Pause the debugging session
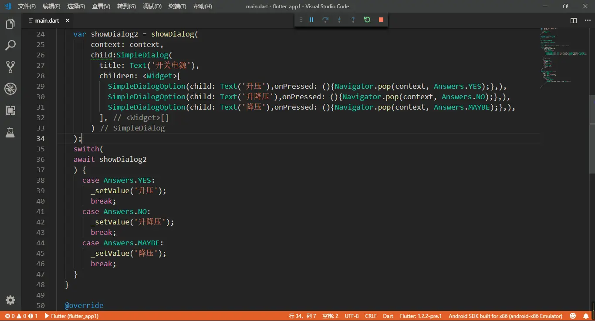This screenshot has width=595, height=321. (311, 20)
